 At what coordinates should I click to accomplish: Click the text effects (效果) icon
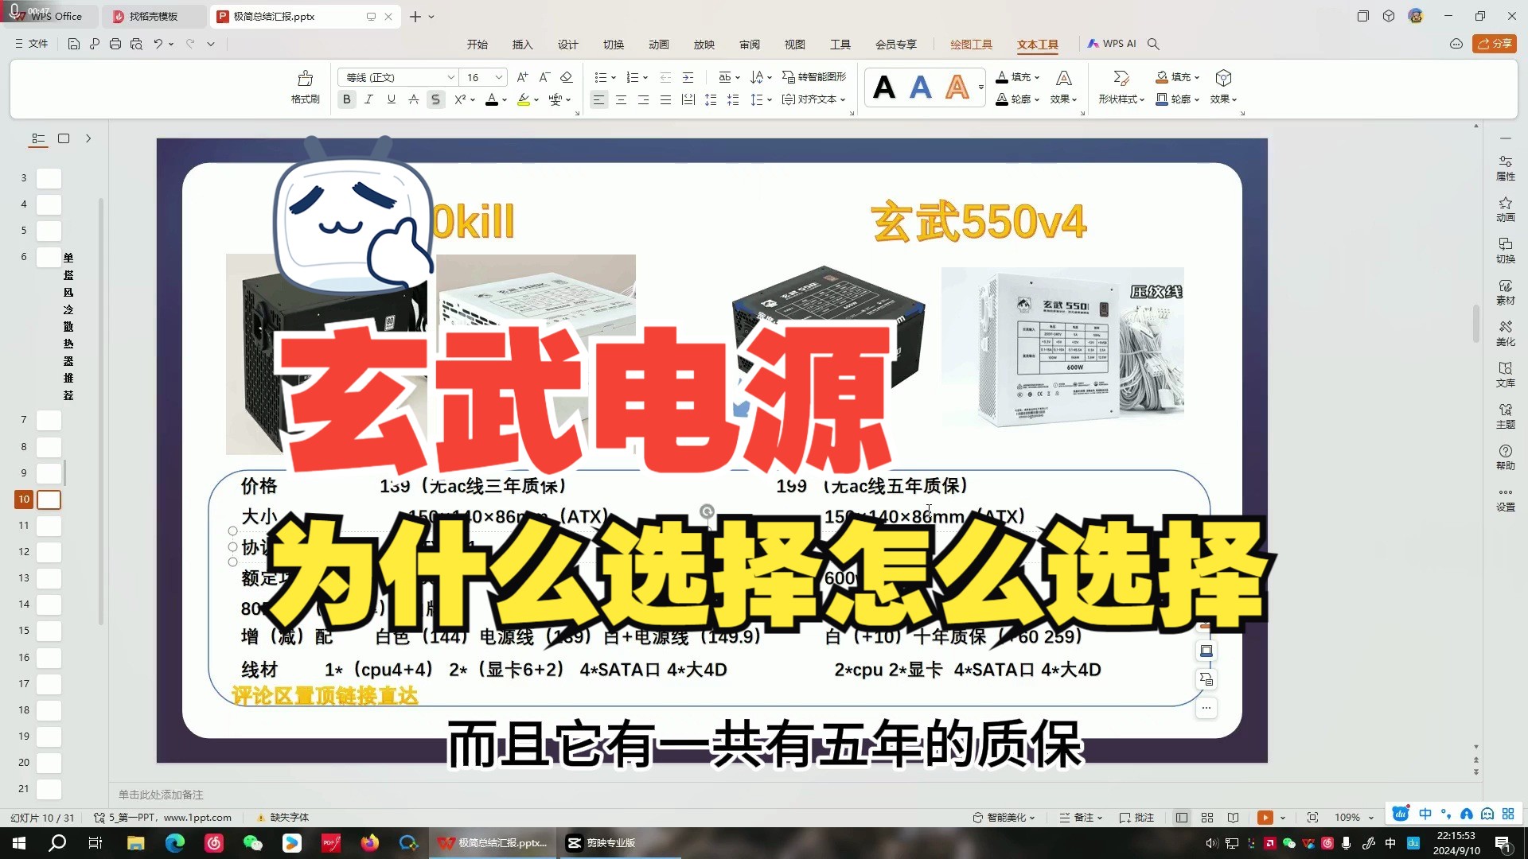click(1063, 78)
